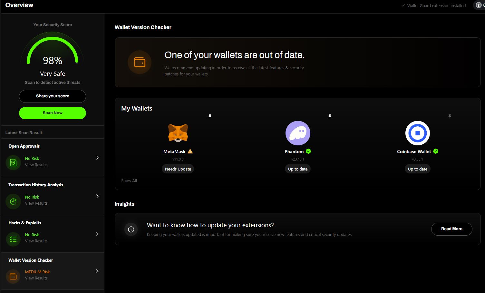Click the Transaction History Analysis clock icon
This screenshot has height=293, width=485.
[x=13, y=201]
